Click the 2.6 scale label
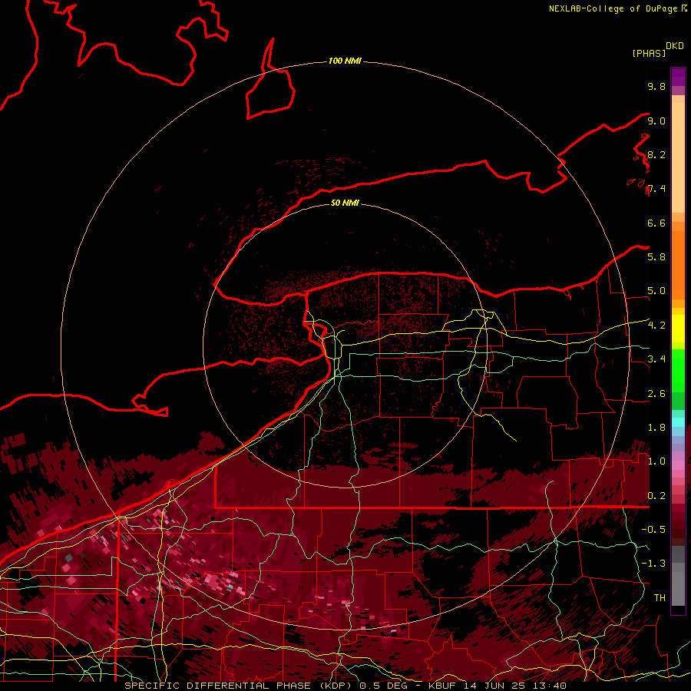 click(x=656, y=394)
